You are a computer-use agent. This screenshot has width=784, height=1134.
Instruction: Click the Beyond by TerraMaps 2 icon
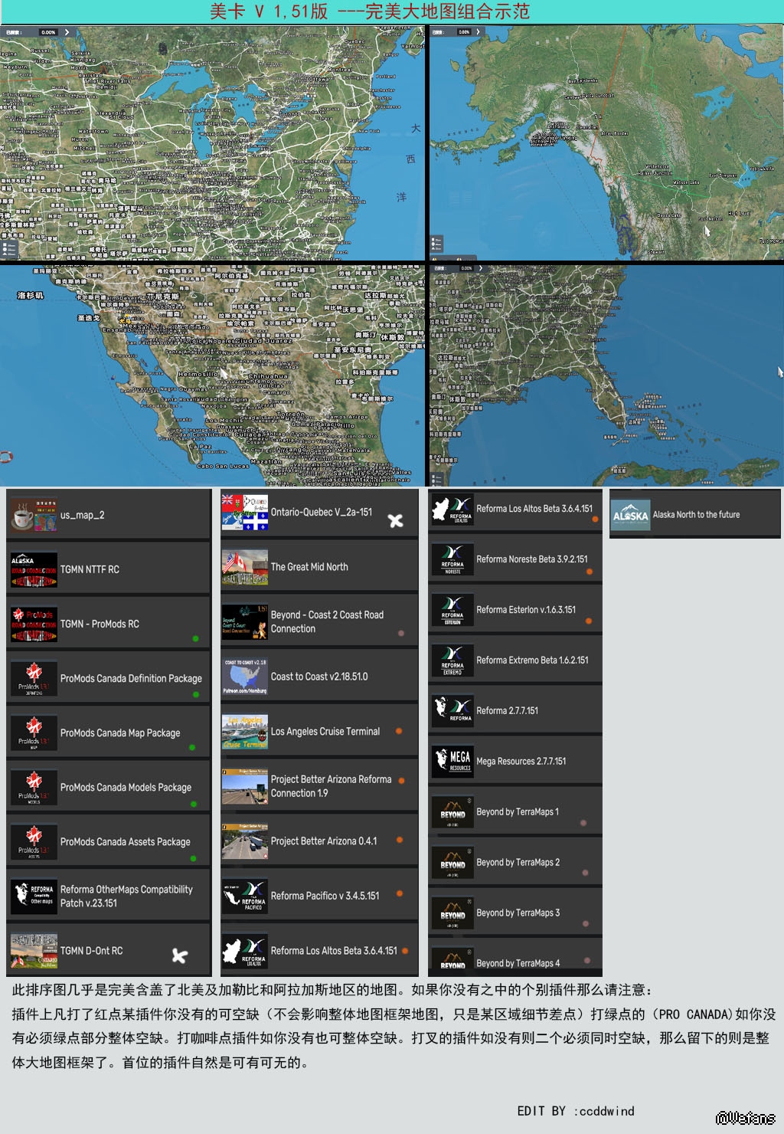(x=452, y=863)
